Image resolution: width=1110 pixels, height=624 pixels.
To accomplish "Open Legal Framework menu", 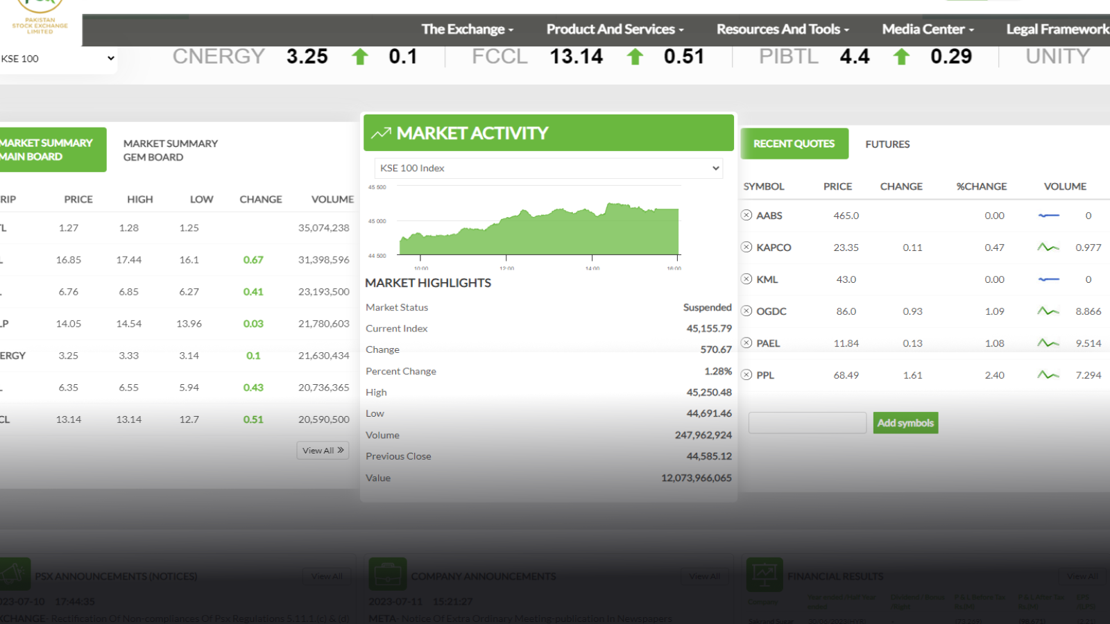I will pos(1058,29).
